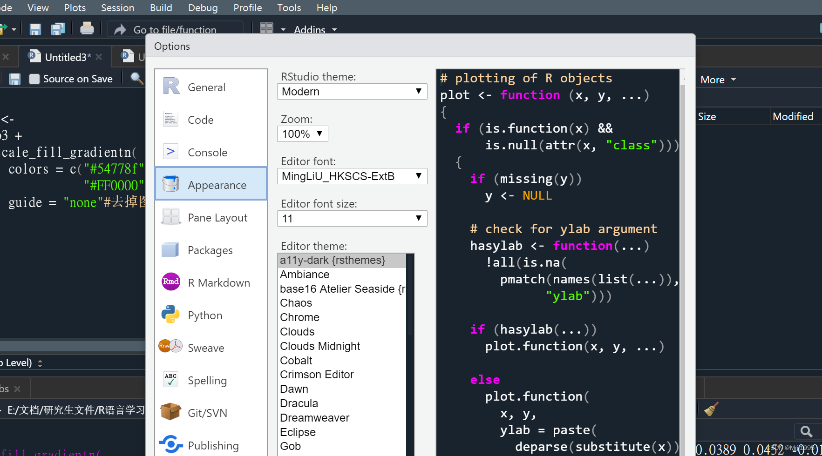Open the R Markdown settings panel
Image resolution: width=822 pixels, height=456 pixels.
[219, 282]
